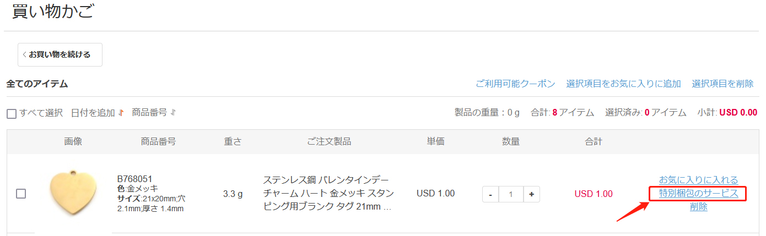Open the gold heart charm thumbnail
Image resolution: width=766 pixels, height=236 pixels.
73,193
